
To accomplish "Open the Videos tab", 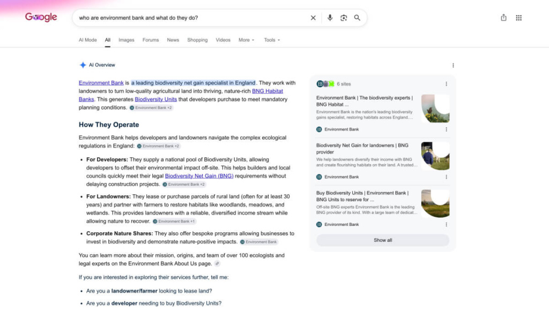I will (x=223, y=40).
